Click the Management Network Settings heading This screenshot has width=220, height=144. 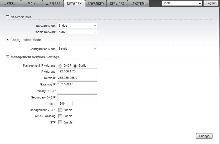tap(35, 57)
